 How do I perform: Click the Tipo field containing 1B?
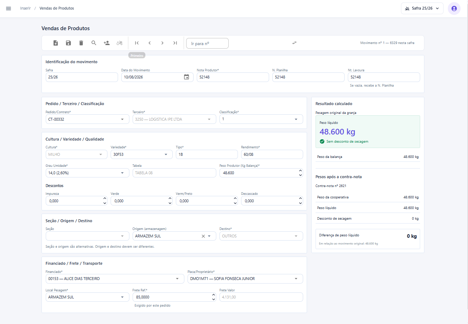207,154
